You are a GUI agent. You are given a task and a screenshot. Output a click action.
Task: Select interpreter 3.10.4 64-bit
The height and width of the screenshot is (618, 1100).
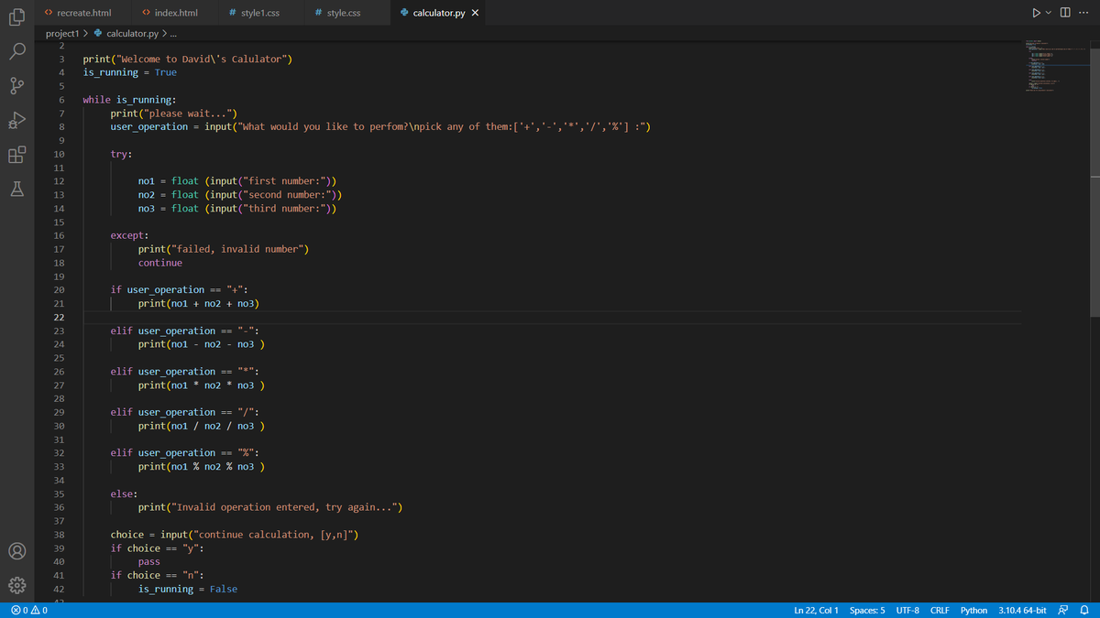click(1022, 610)
